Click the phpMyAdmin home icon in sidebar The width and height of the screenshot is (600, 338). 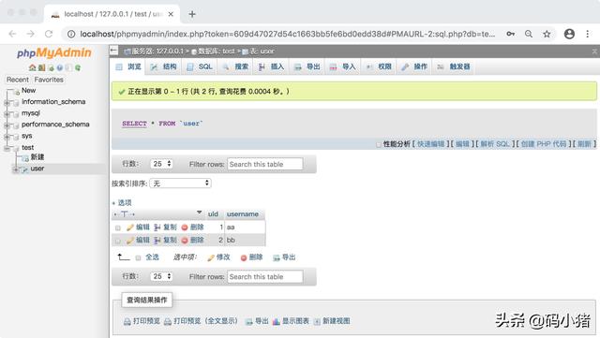click(x=32, y=67)
